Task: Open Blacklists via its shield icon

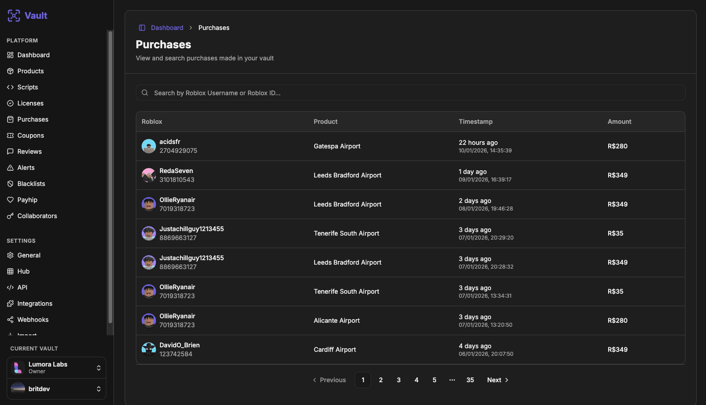Action: click(x=10, y=184)
